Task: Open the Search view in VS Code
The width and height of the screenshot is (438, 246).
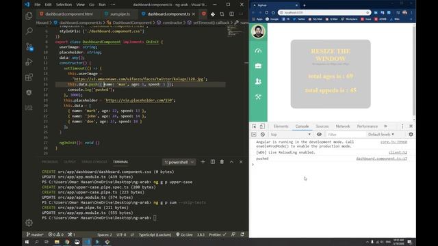Action: pyautogui.click(x=29, y=31)
